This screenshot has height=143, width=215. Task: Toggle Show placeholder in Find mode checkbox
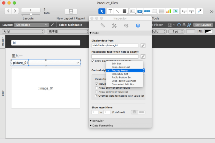click(x=93, y=61)
